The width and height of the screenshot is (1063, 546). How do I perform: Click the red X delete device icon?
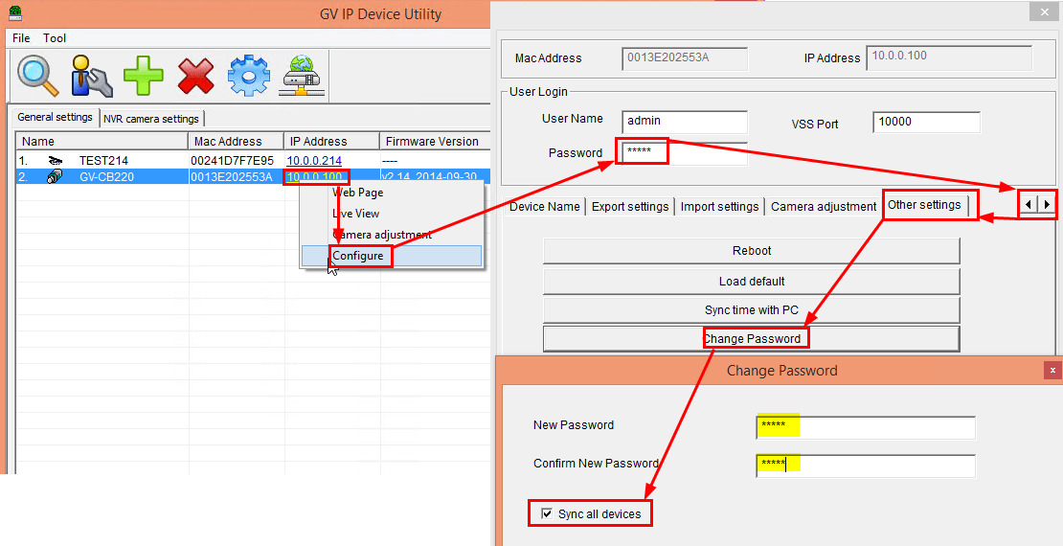tap(196, 75)
